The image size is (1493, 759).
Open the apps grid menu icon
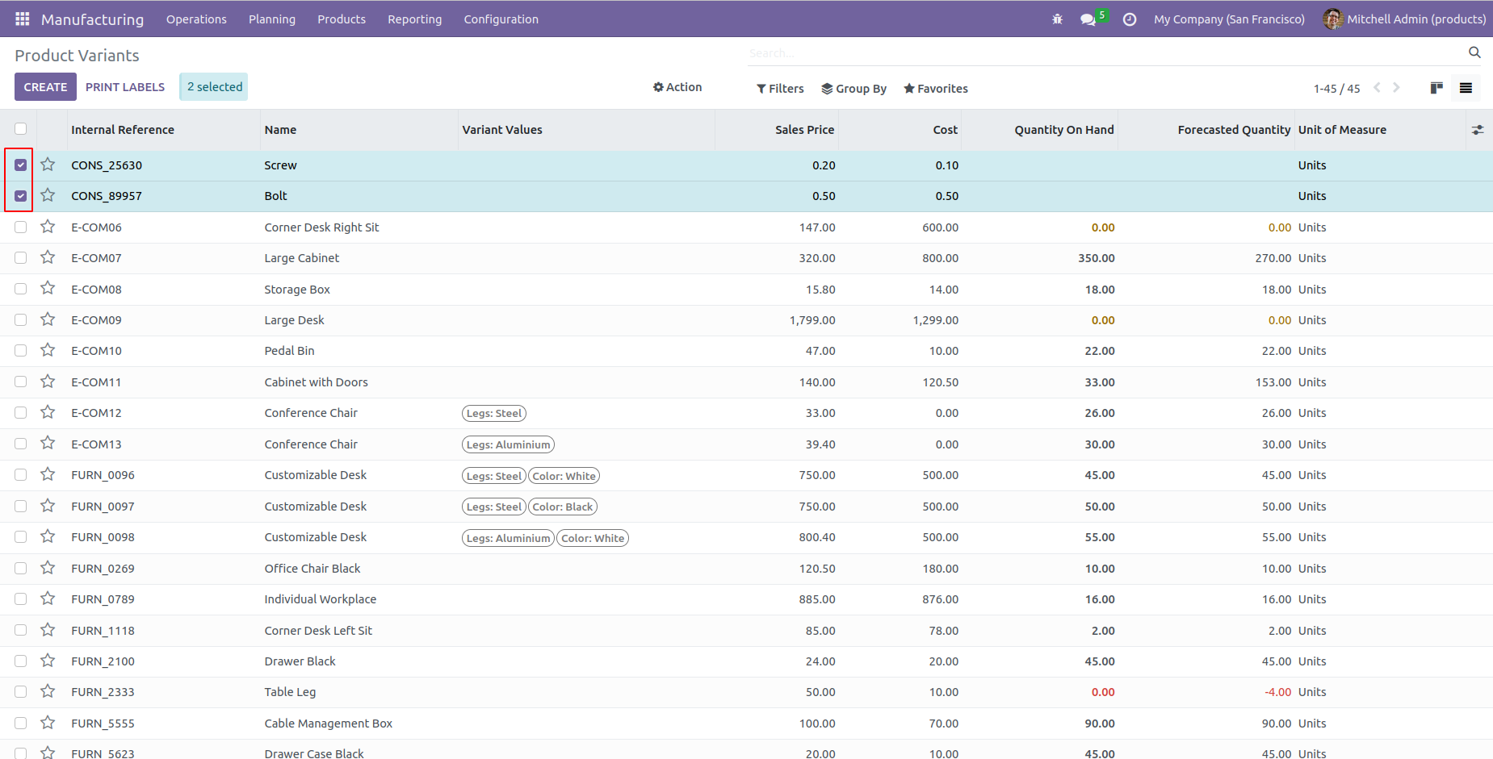(23, 19)
